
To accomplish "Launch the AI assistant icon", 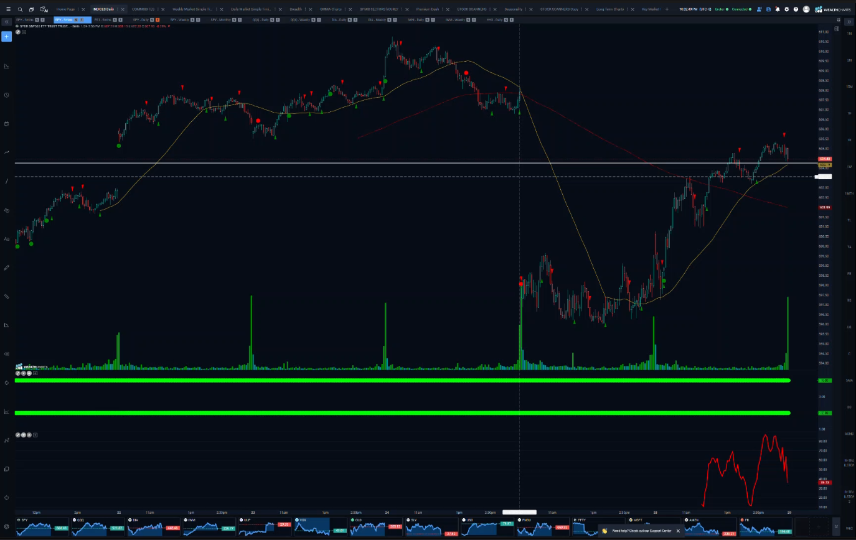I will pos(44,9).
